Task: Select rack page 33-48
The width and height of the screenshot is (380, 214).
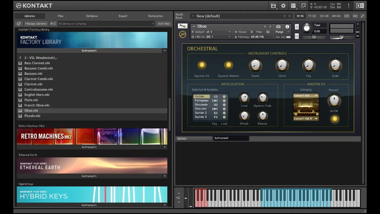Action: (324, 16)
